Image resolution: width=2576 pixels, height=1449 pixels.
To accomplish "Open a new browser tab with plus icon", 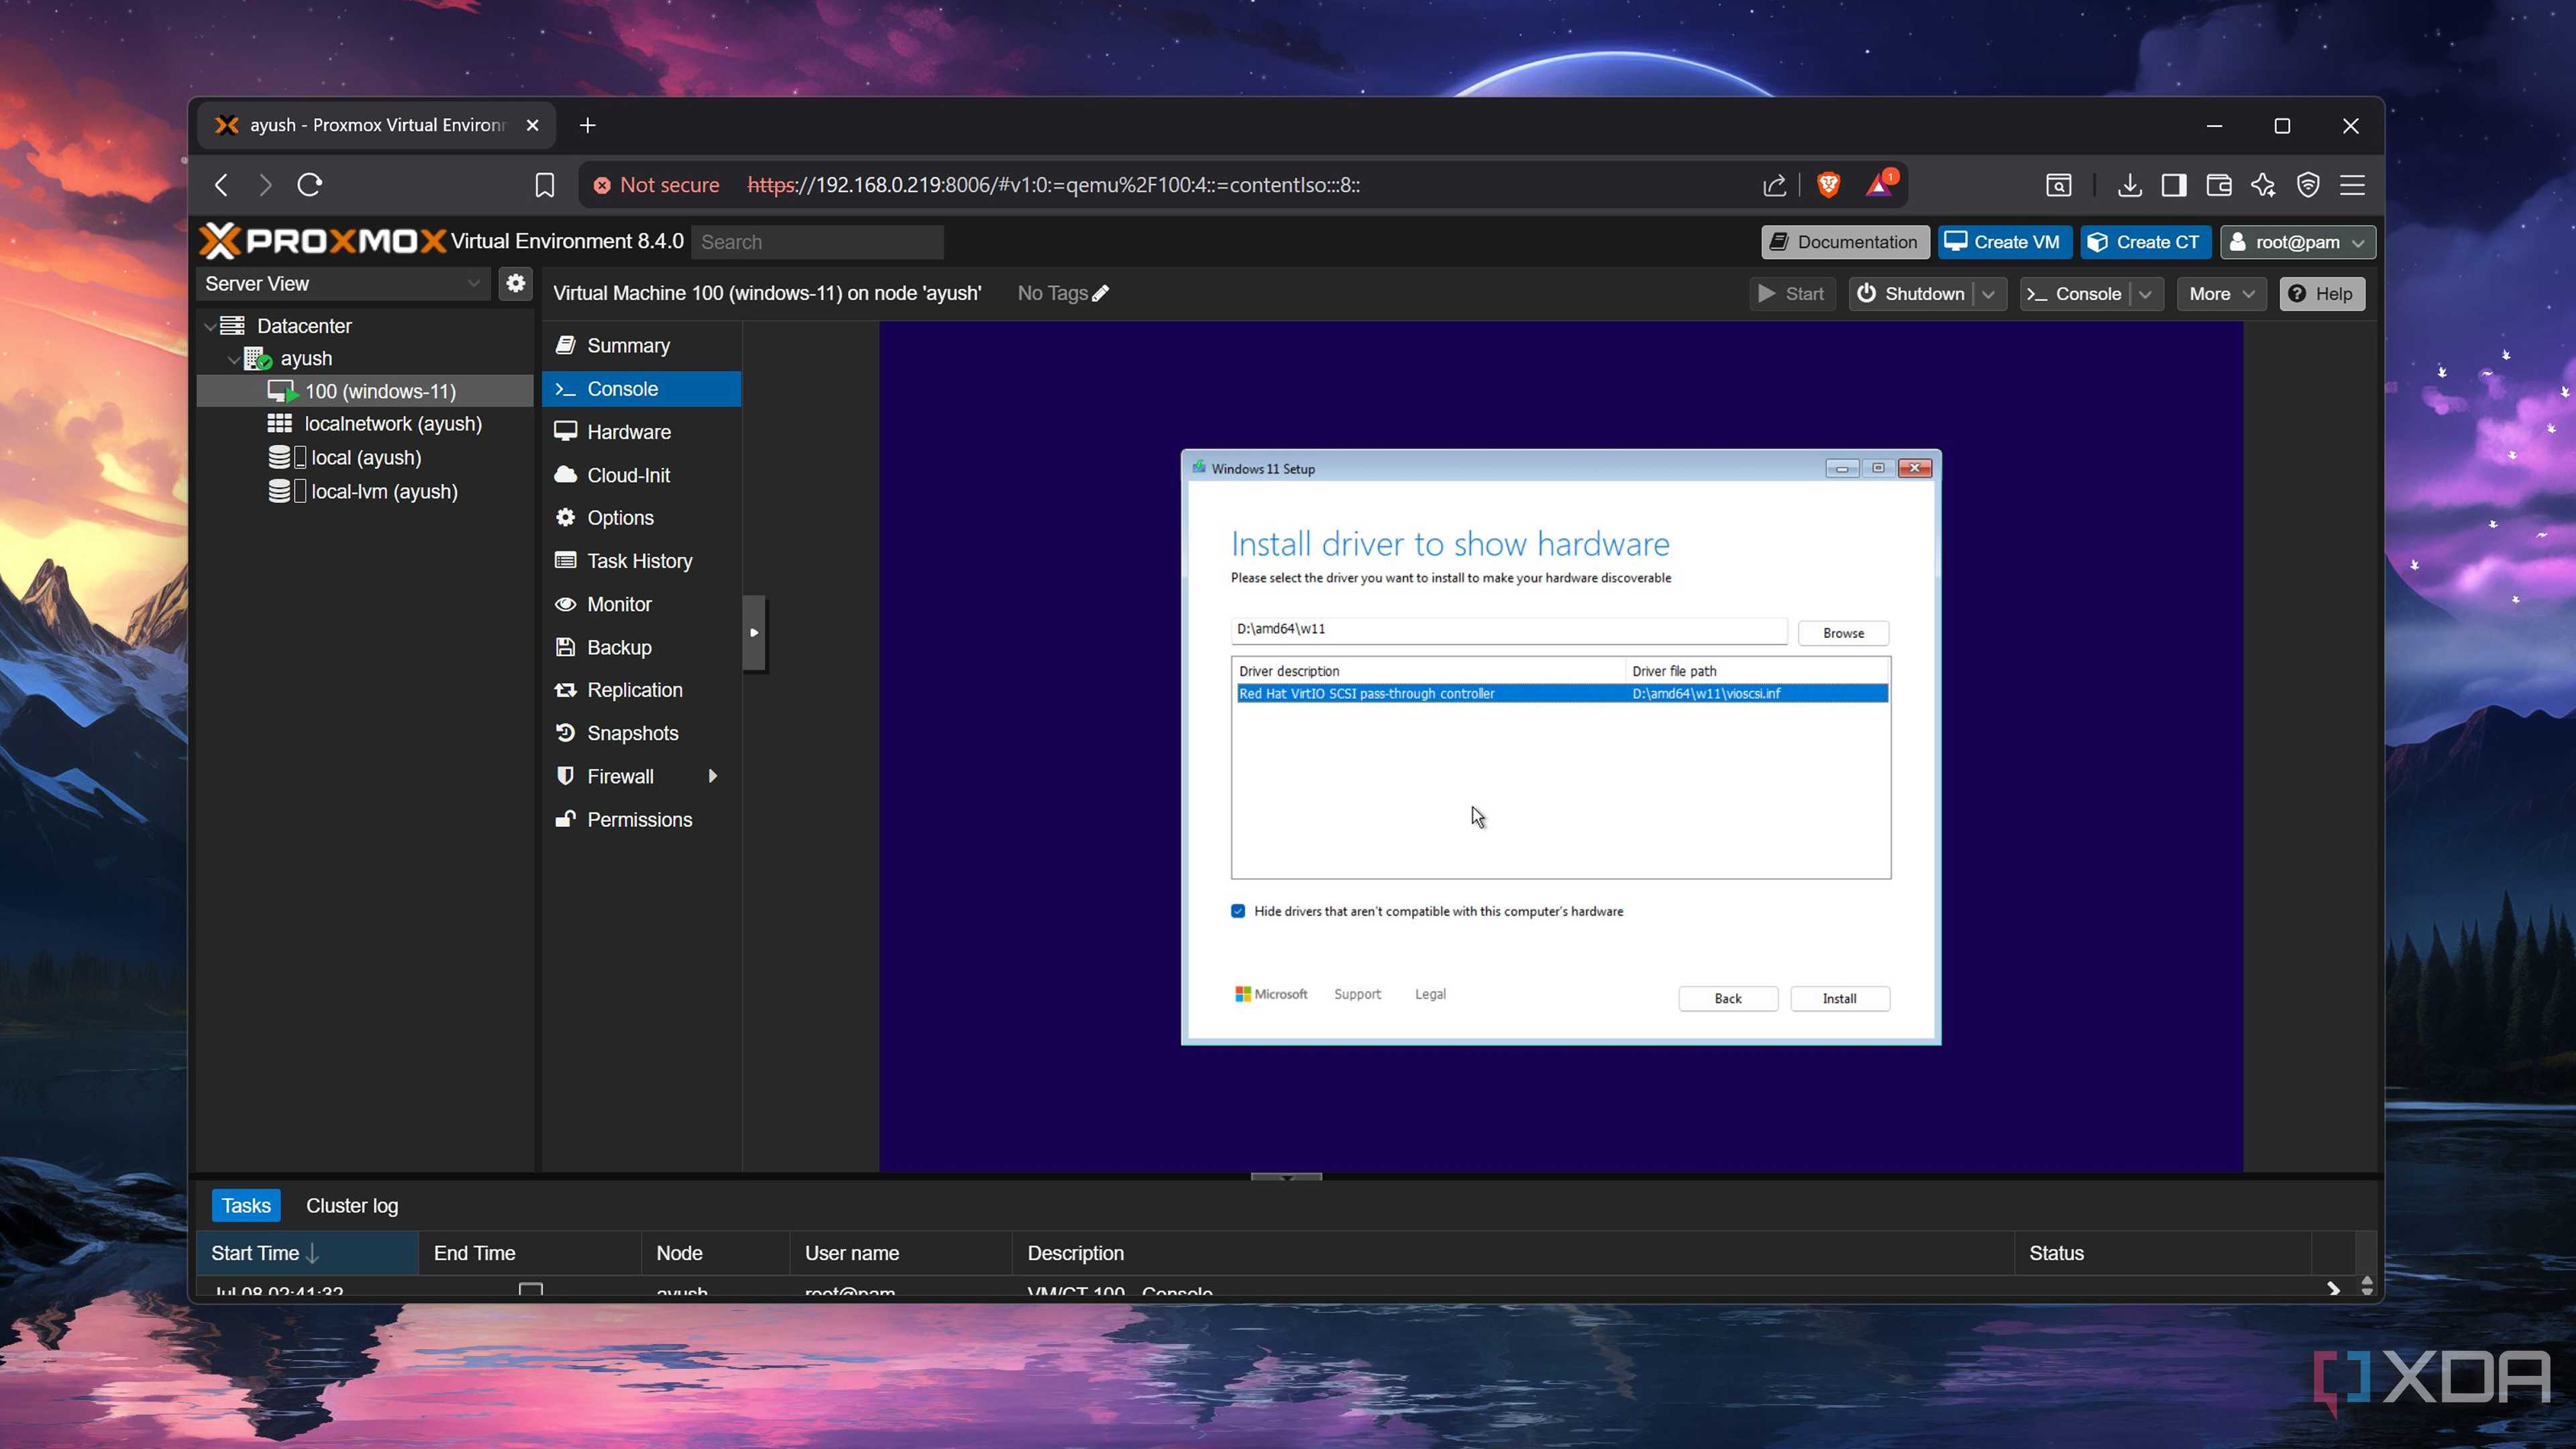I will (588, 125).
